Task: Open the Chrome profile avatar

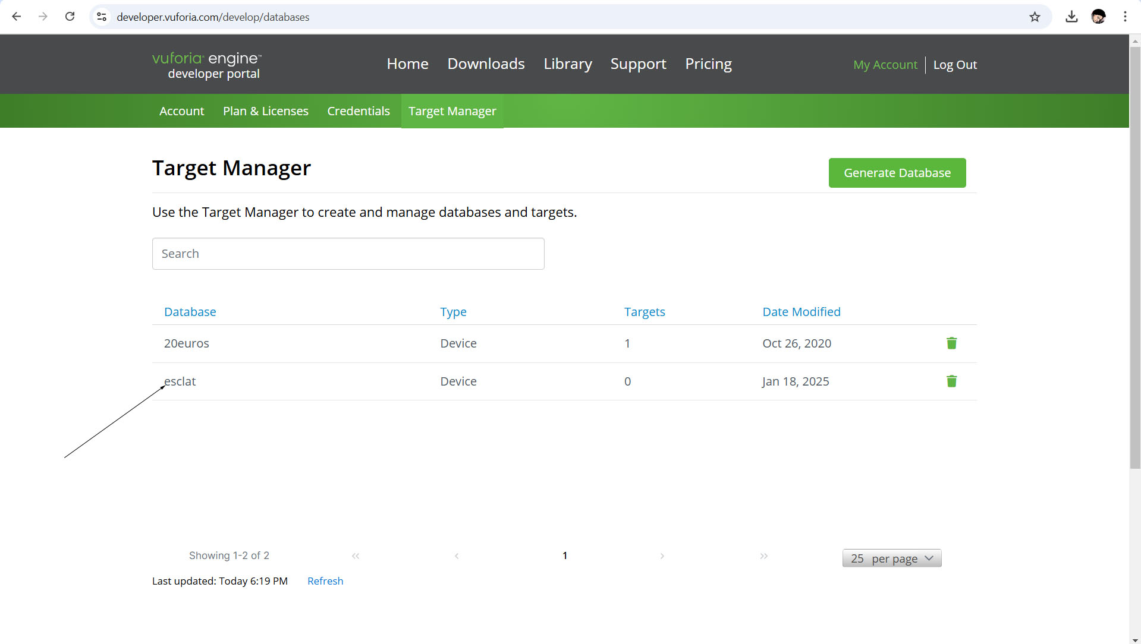Action: coord(1098,17)
